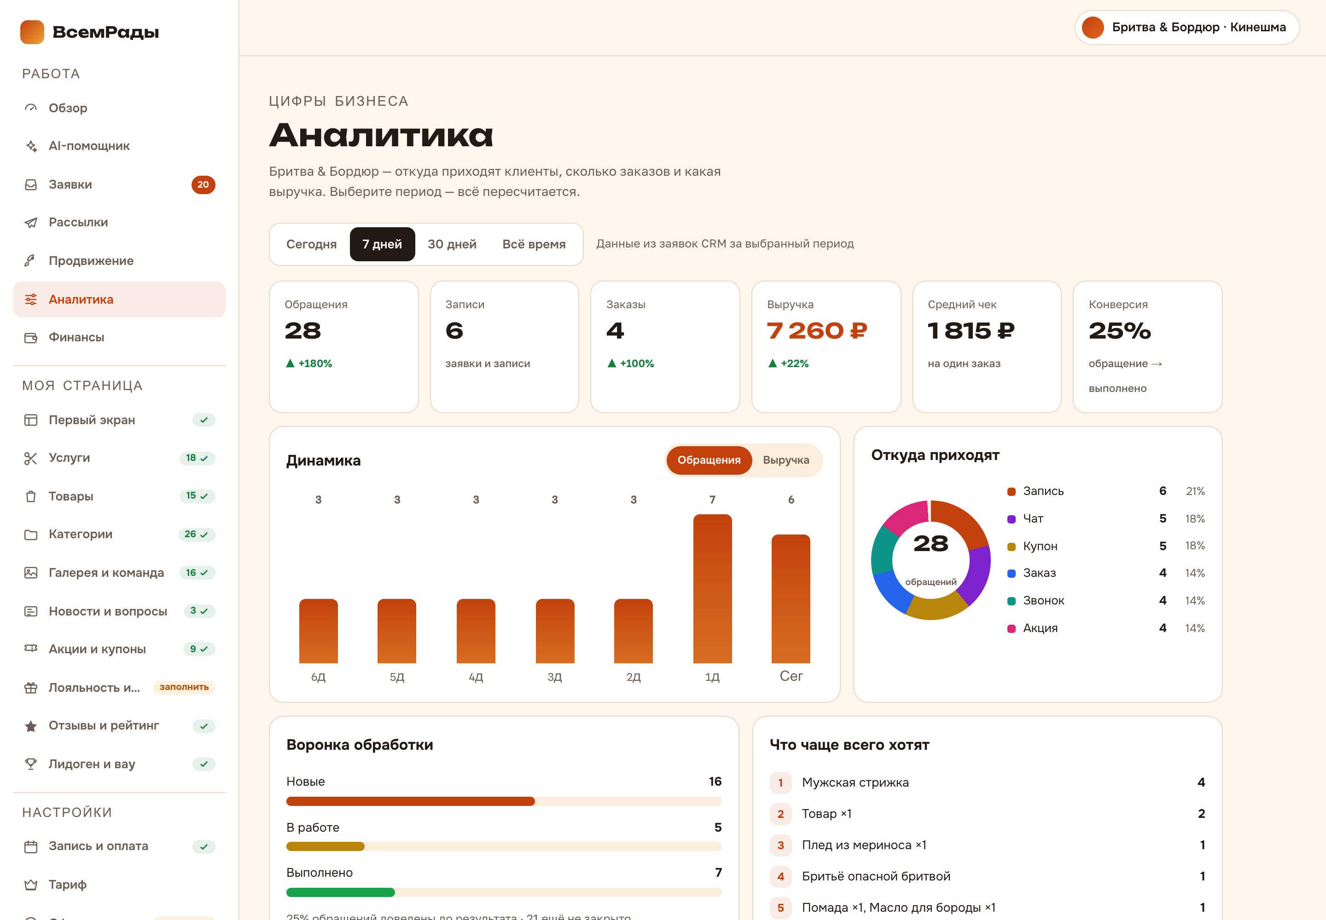Click the Запись и оплата calendar icon
1326x920 pixels.
pyautogui.click(x=31, y=846)
